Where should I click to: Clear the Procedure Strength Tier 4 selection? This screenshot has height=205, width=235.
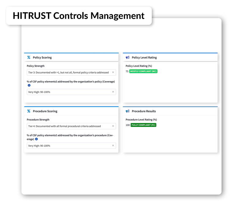(x=113, y=126)
